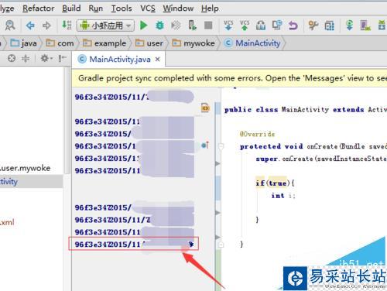Click the fold end marker at closing brace
387x291 pixels.
click(x=221, y=244)
